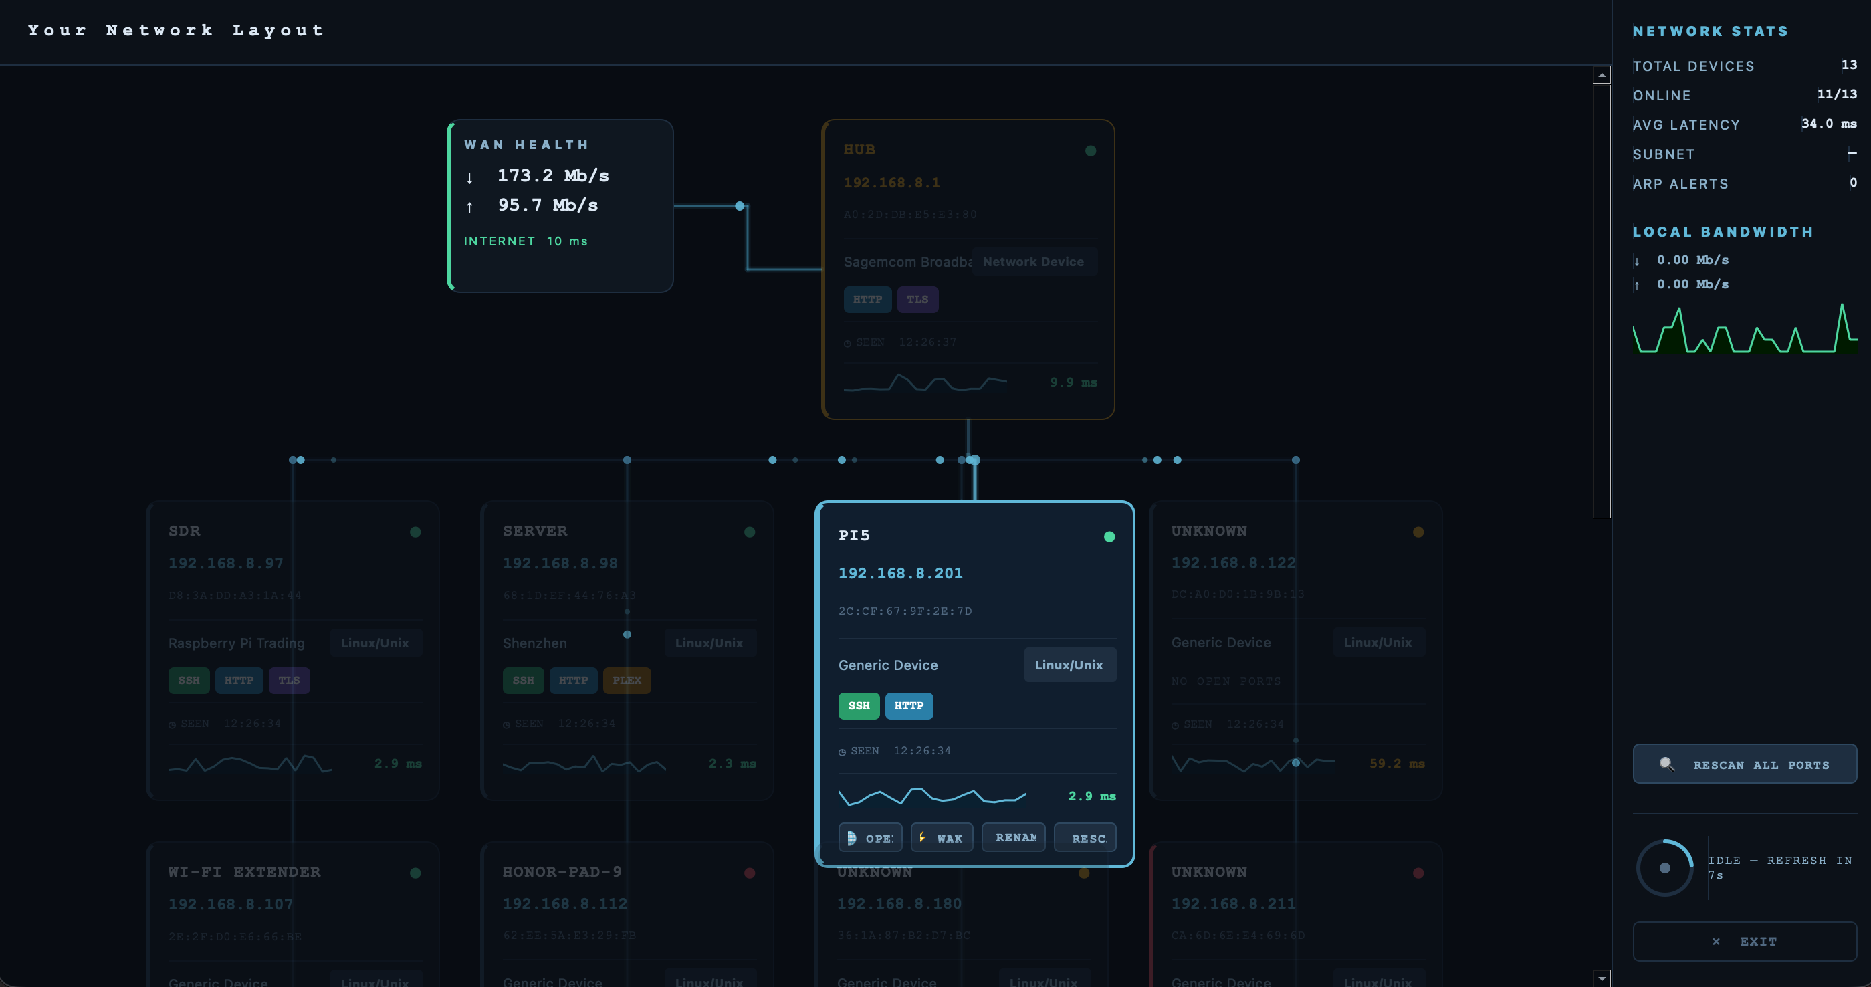Click the globe Open button on PI5
Screen dimensions: 1871x987
[x=870, y=837]
